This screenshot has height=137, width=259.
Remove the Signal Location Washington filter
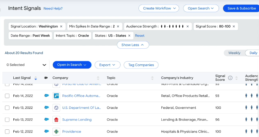[x=61, y=26]
